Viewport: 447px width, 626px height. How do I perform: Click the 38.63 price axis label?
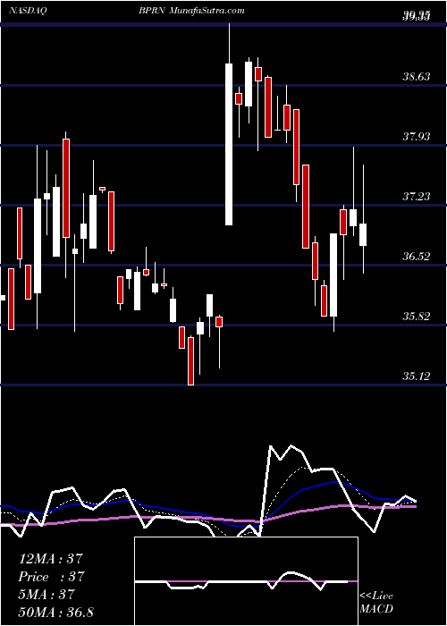[x=417, y=77]
